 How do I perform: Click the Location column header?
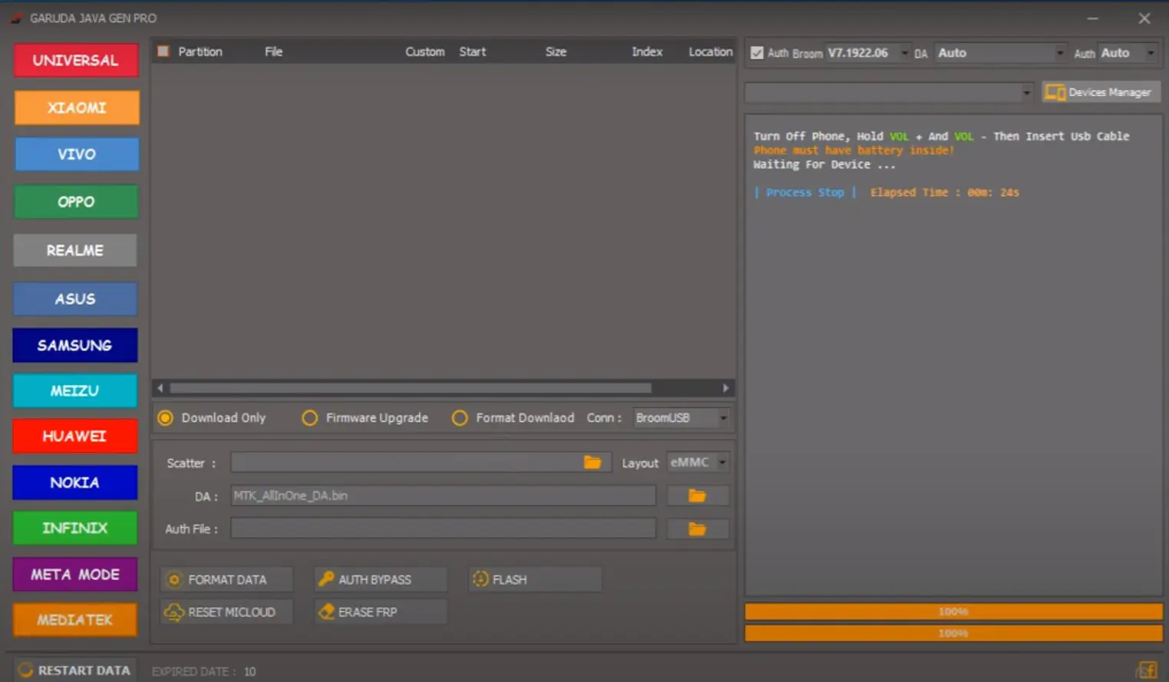pyautogui.click(x=711, y=51)
